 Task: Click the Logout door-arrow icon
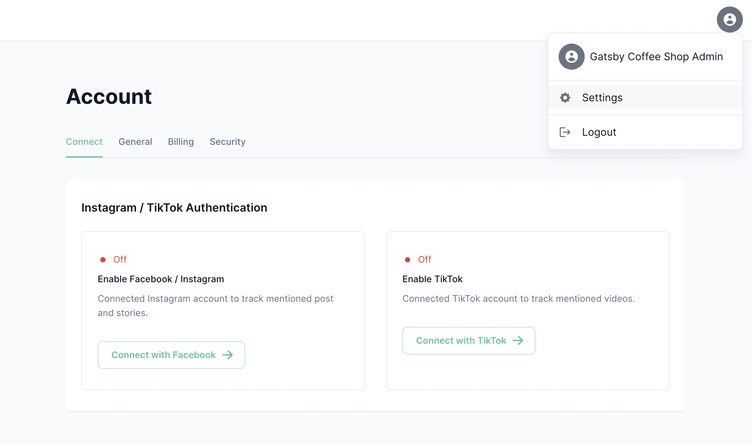point(565,132)
